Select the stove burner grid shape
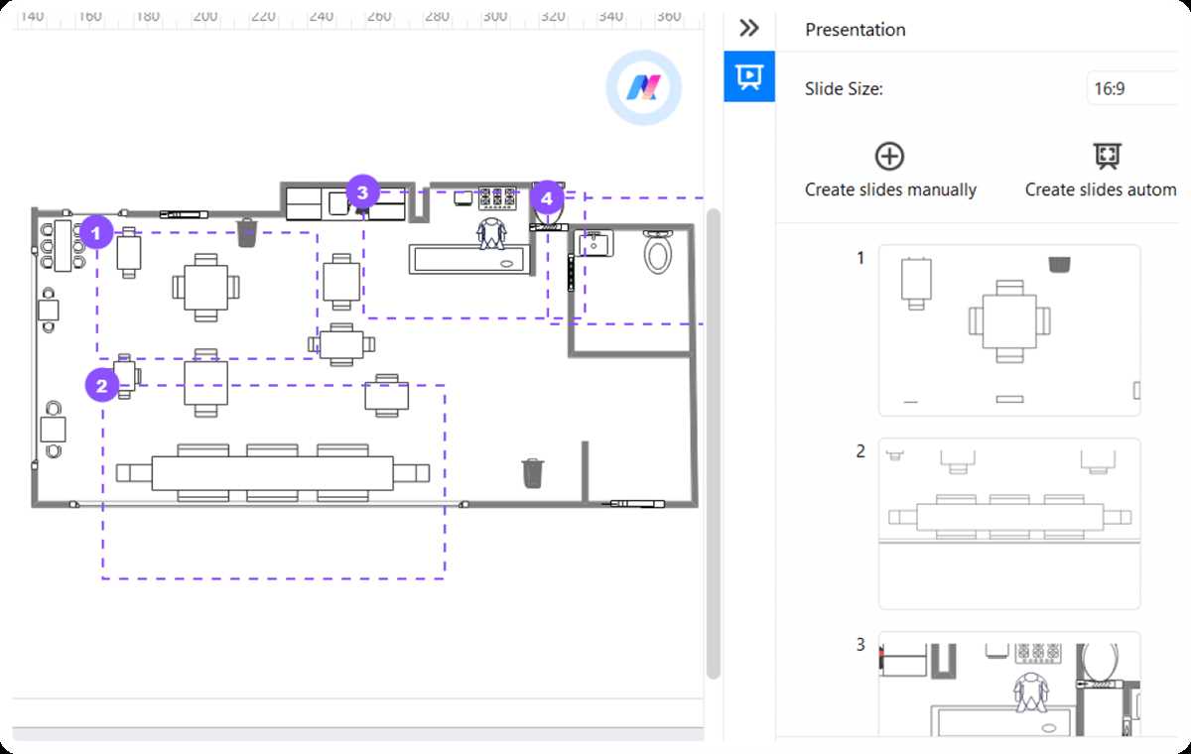The height and width of the screenshot is (754, 1191). coord(498,198)
